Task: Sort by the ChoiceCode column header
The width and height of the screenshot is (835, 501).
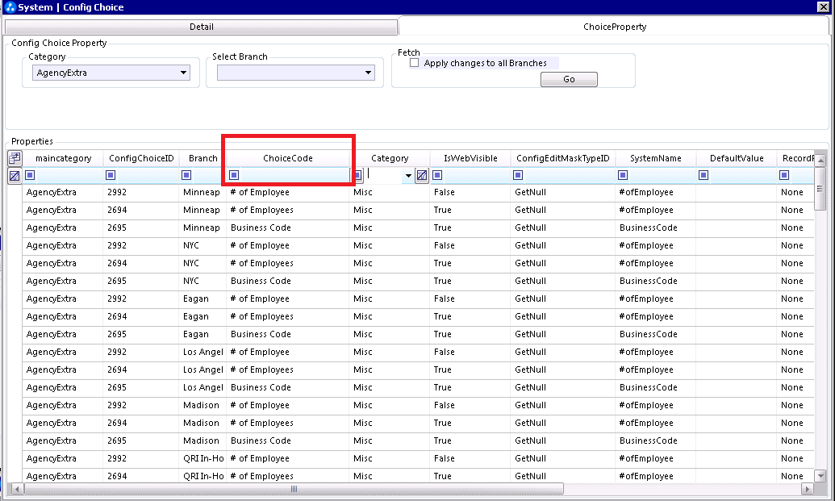Action: pos(287,158)
